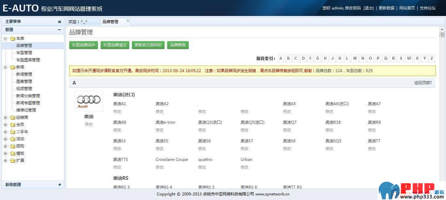The width and height of the screenshot is (446, 200).
Task: Expand the 活动 tree node
Action: pyautogui.click(x=6, y=139)
